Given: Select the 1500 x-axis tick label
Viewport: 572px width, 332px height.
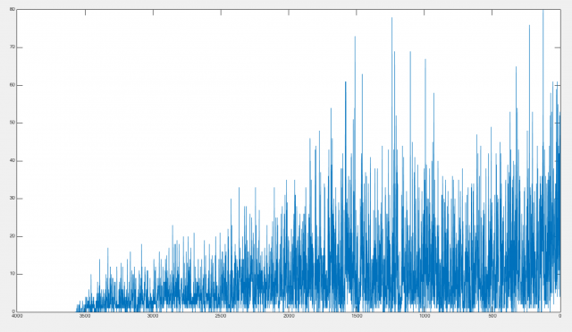Looking at the screenshot, I should (357, 316).
